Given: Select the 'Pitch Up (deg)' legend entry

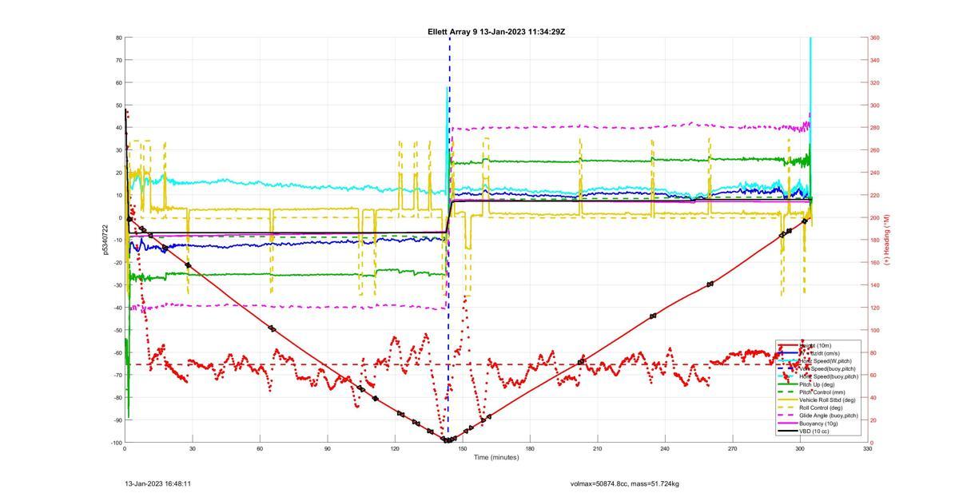Looking at the screenshot, I should pos(818,384).
